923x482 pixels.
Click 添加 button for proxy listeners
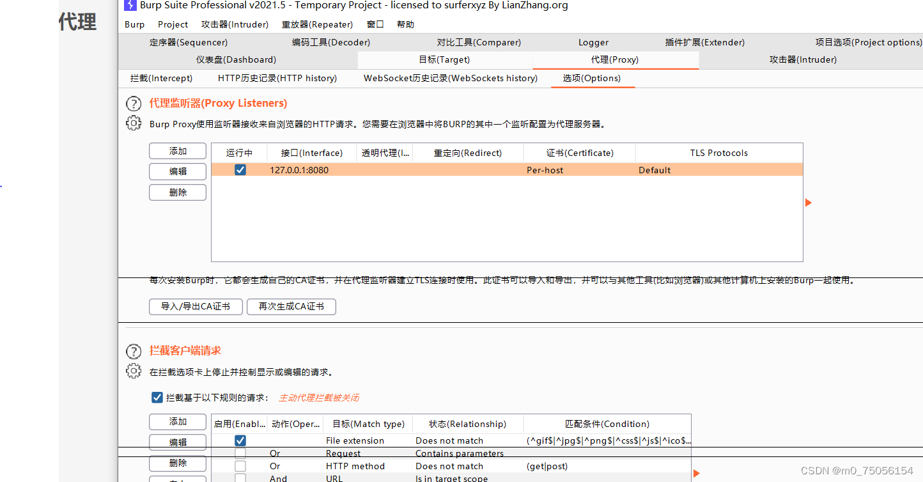178,151
